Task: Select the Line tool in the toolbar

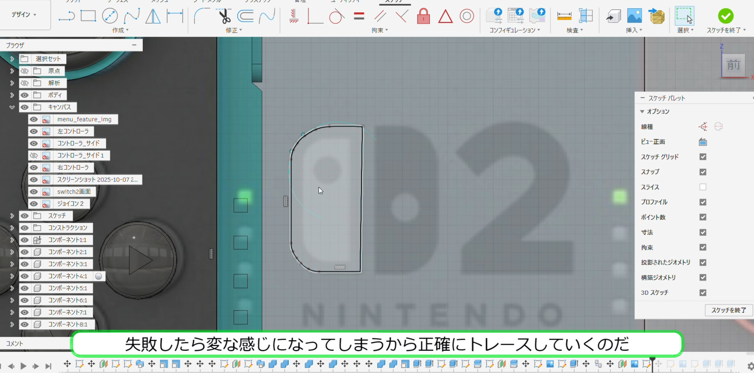Action: click(66, 16)
